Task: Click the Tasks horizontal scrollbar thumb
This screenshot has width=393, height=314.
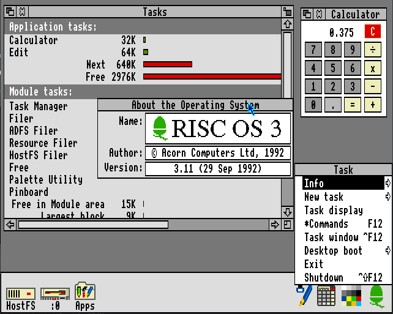Action: click(93, 225)
